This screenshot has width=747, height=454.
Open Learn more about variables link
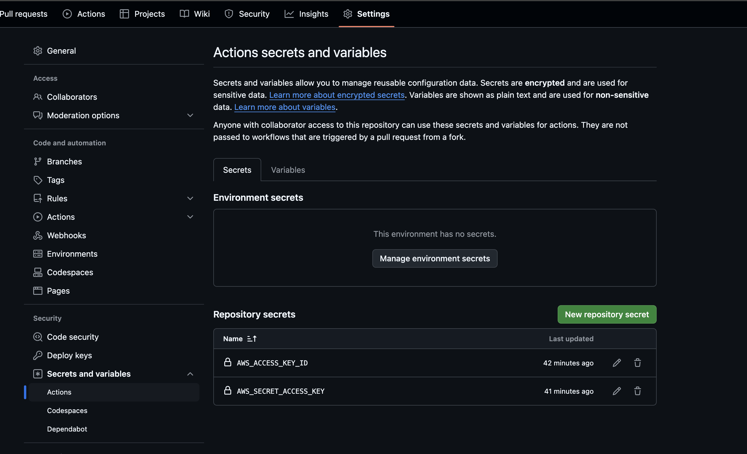(285, 107)
